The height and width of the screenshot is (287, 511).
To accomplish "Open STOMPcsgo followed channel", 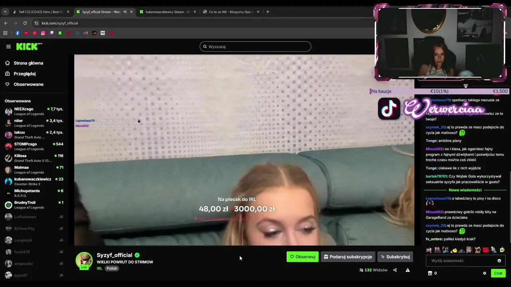I will pos(34,146).
